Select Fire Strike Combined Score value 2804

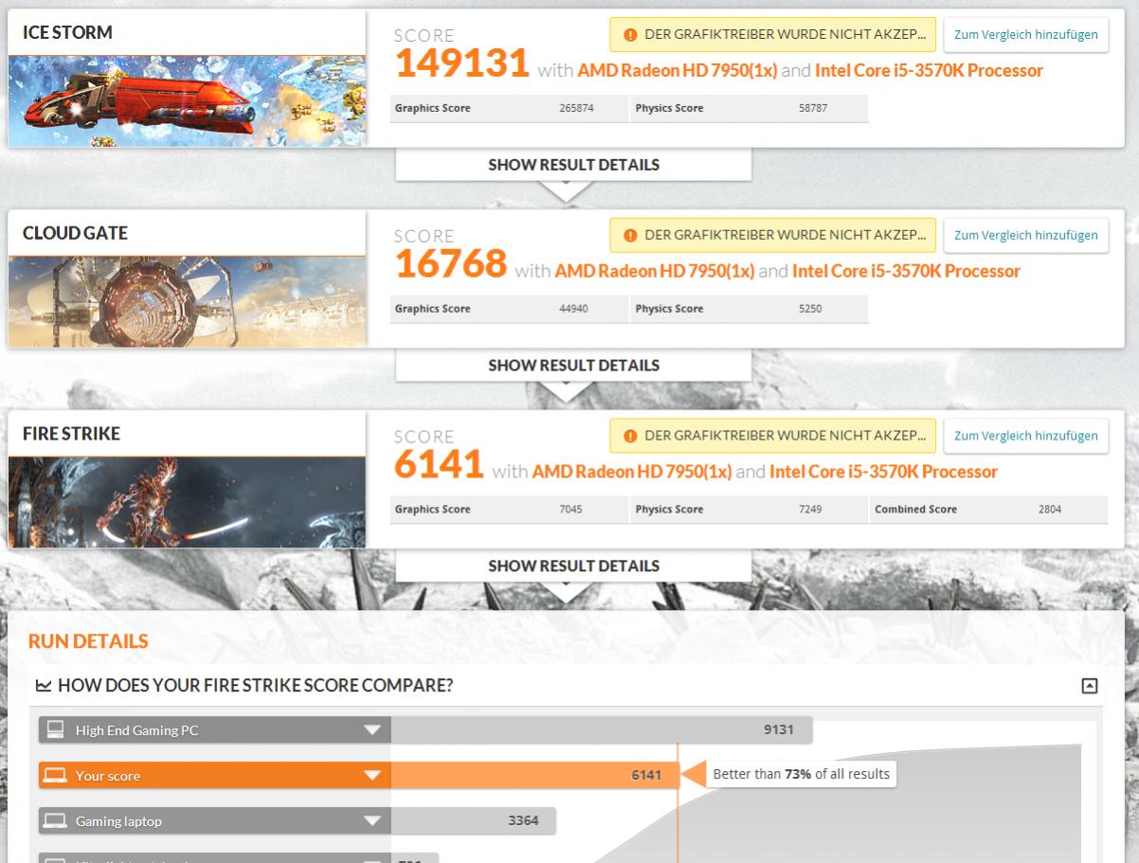(x=1050, y=510)
